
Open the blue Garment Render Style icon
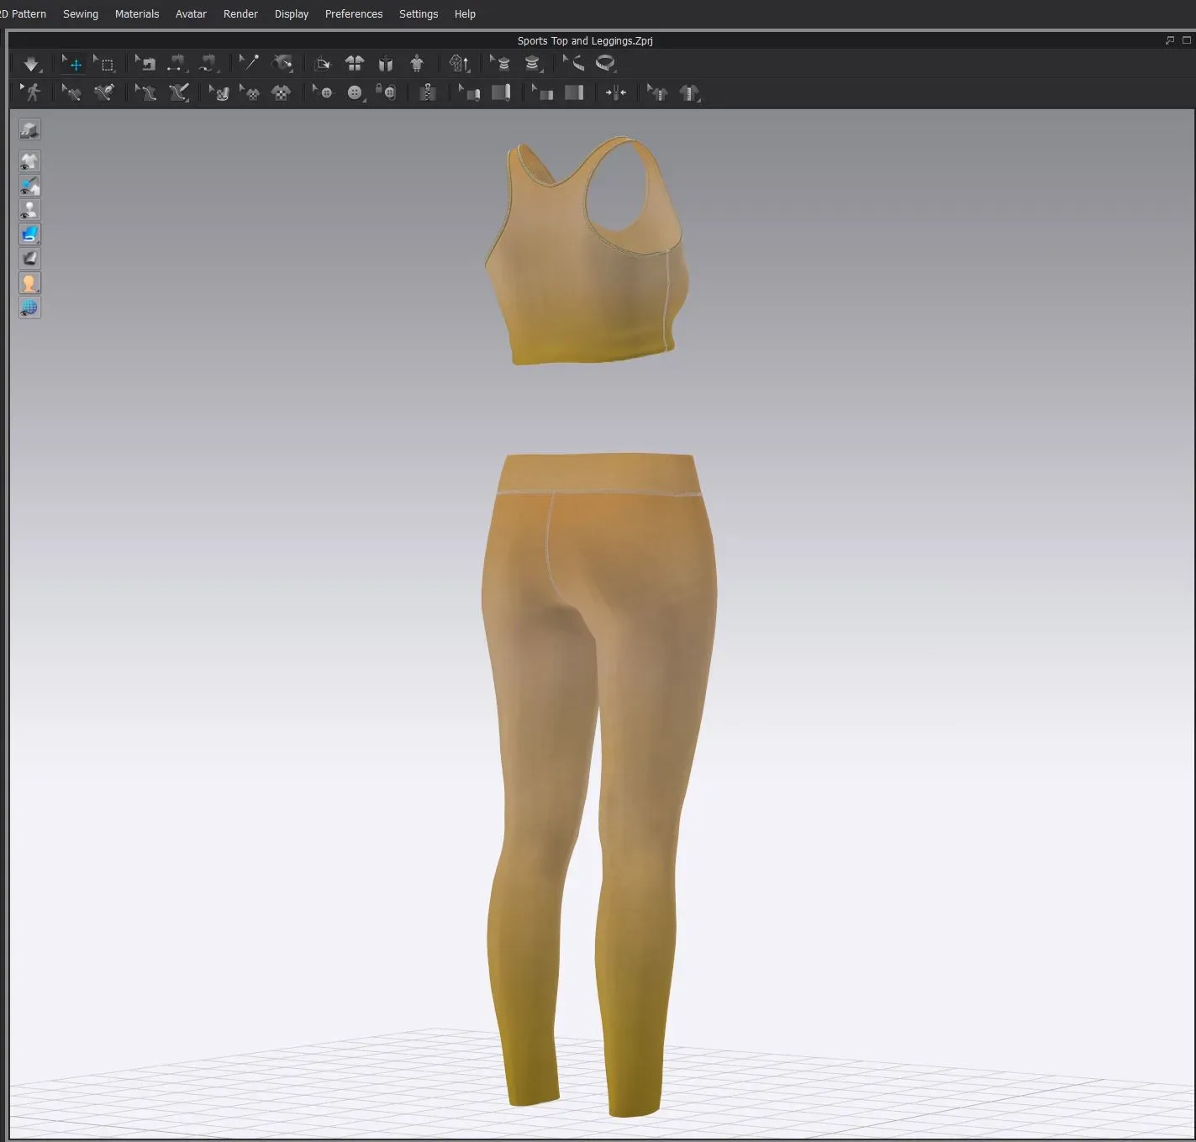29,234
